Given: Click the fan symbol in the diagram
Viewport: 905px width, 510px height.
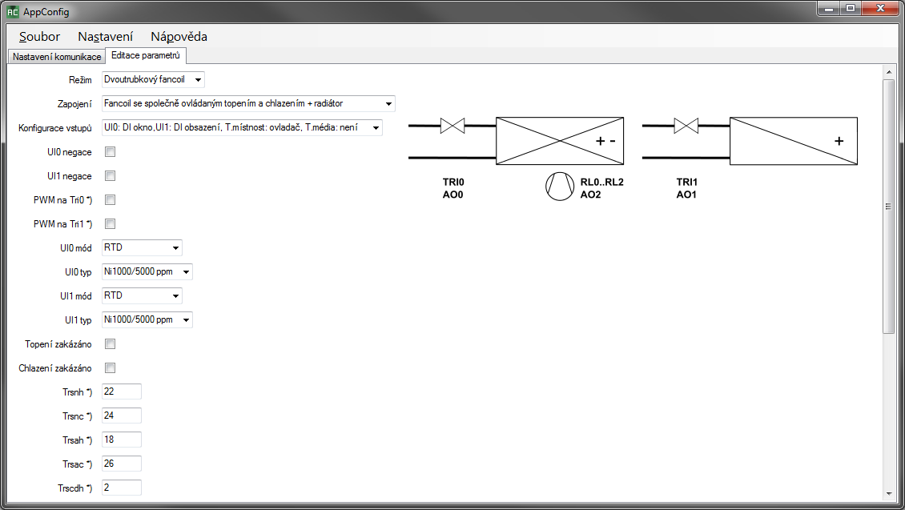Looking at the screenshot, I should 559,187.
